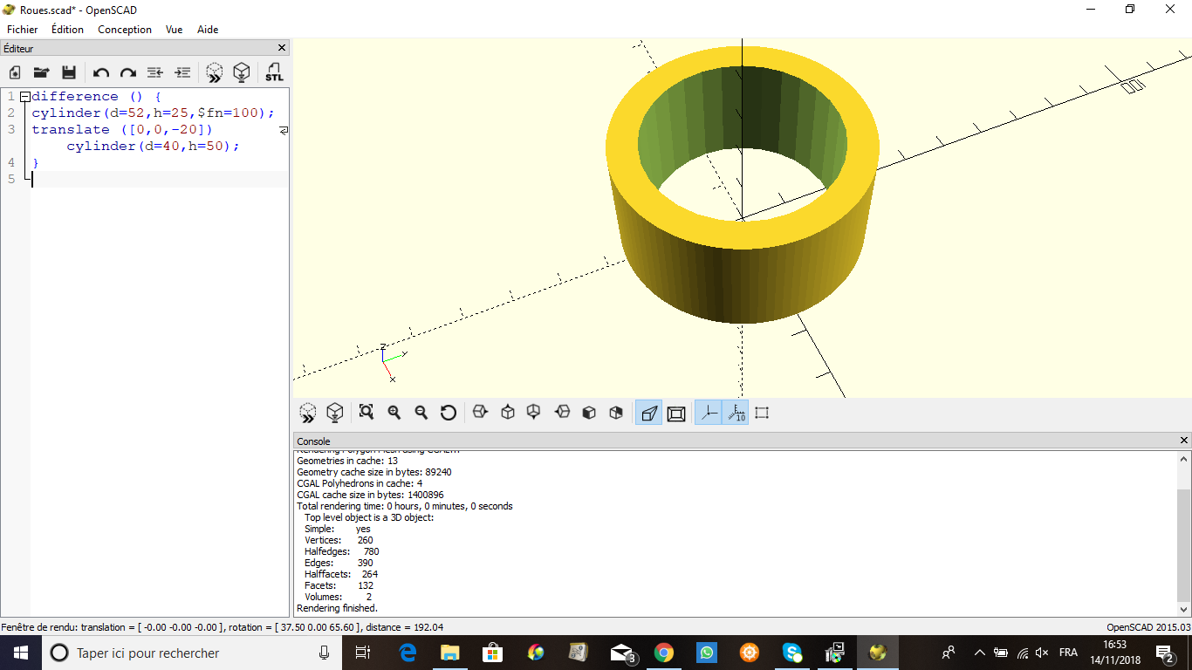Viewport: 1192px width, 670px height.
Task: Export the model as STL
Action: pyautogui.click(x=275, y=72)
